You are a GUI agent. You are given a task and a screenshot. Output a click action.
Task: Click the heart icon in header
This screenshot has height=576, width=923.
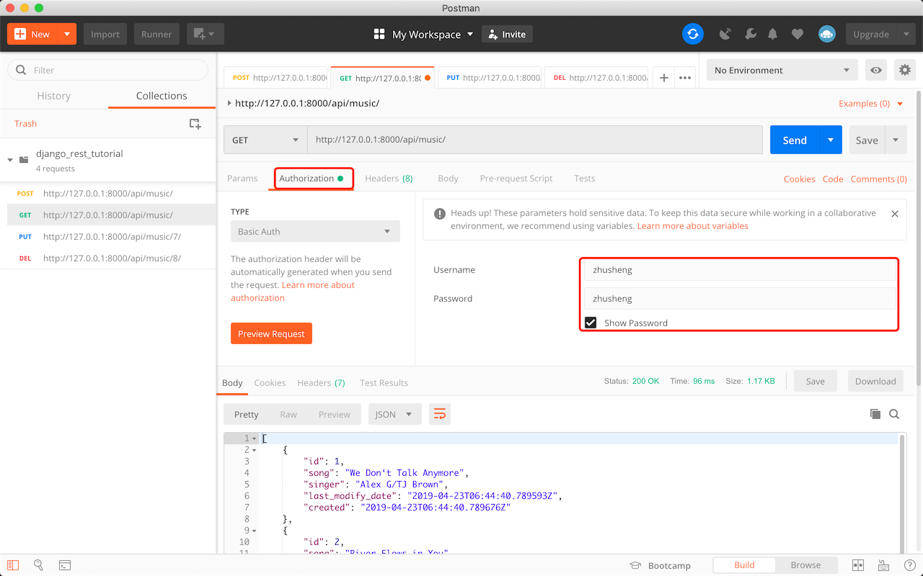[x=797, y=34]
